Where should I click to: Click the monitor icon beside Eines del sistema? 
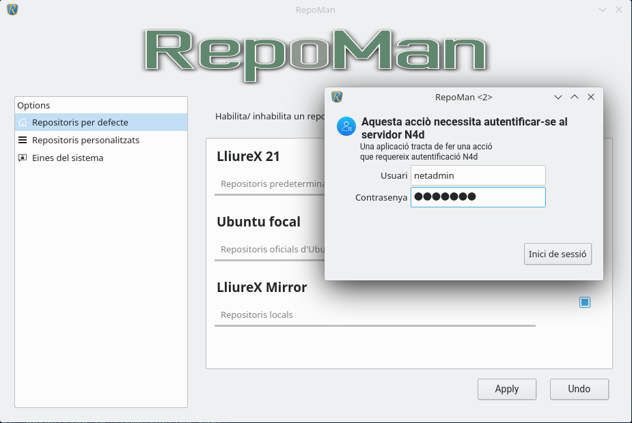(x=23, y=158)
